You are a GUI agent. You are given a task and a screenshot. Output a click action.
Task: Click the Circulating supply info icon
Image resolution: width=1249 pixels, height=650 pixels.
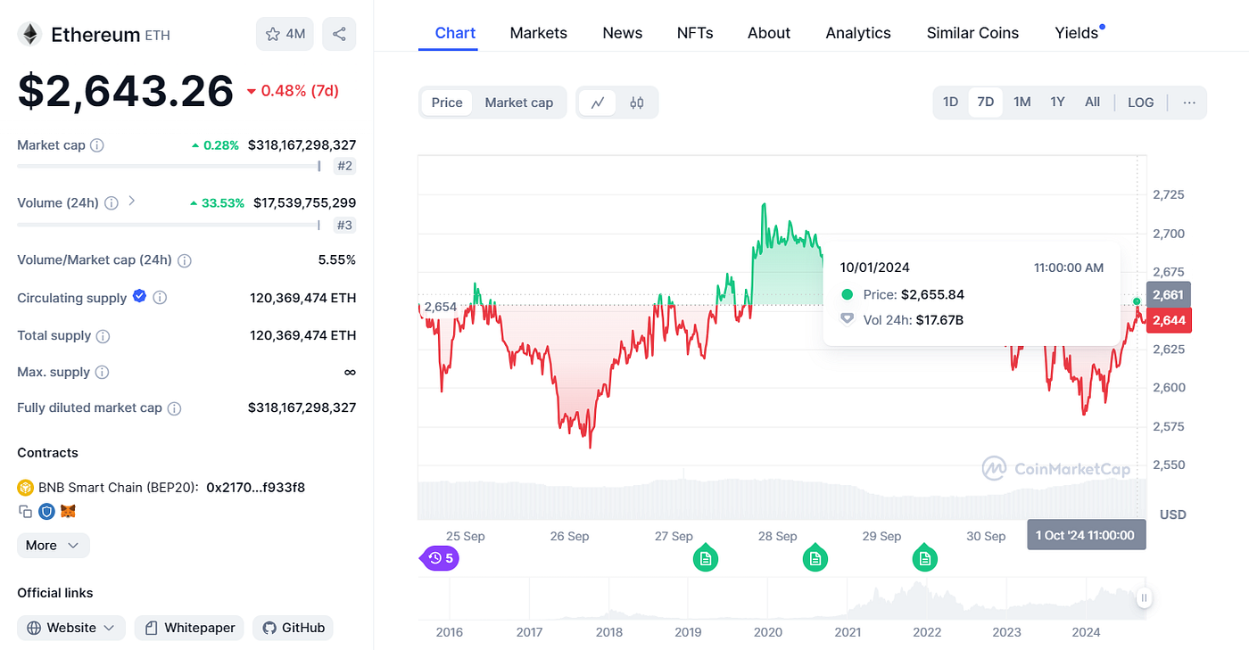161,298
